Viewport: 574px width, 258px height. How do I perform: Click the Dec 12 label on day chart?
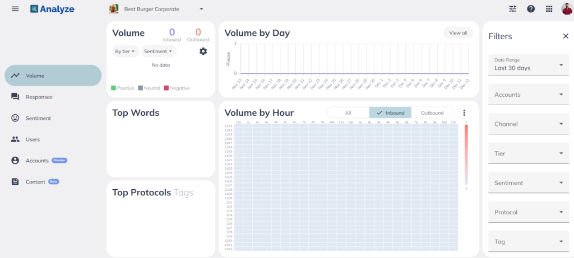point(465,85)
